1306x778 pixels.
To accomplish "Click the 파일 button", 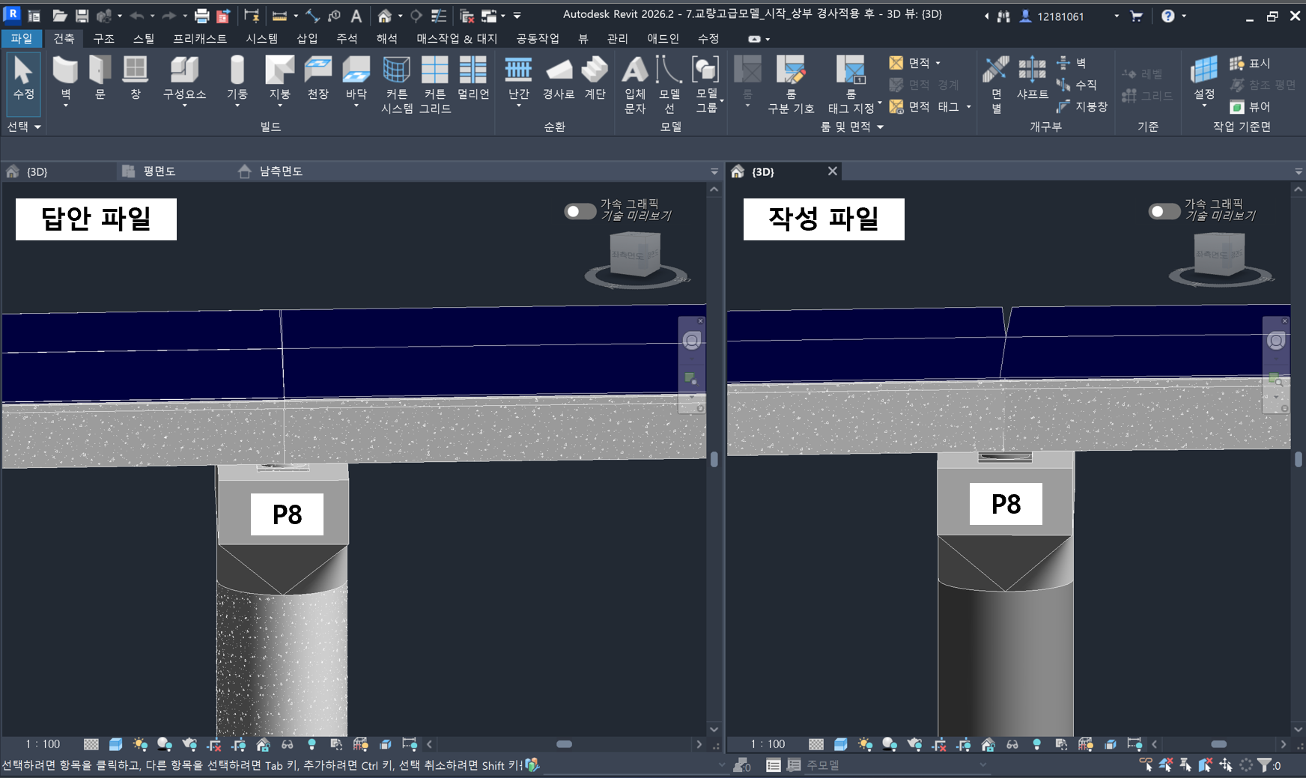I will pos(21,38).
